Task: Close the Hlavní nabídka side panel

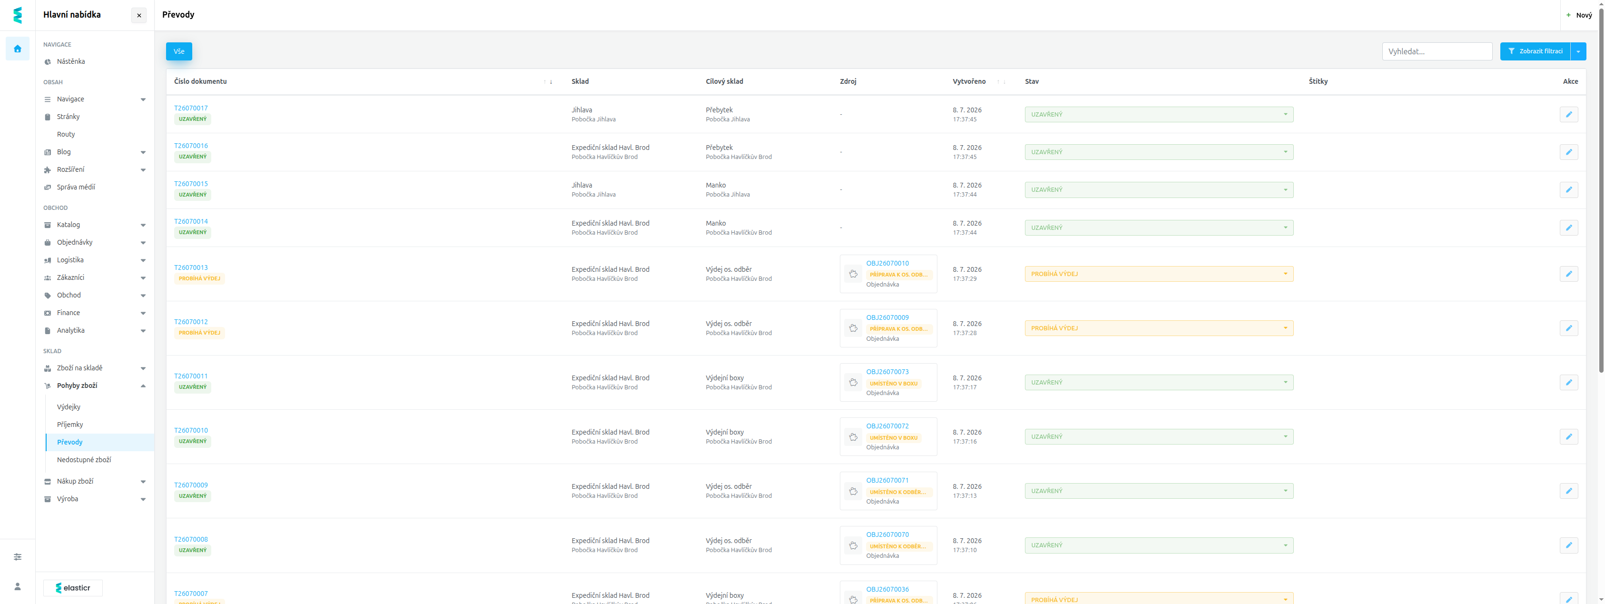Action: tap(139, 16)
